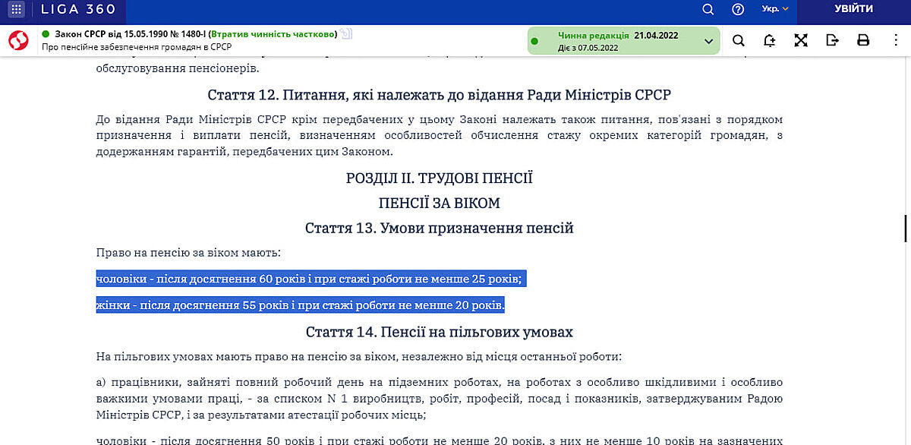The height and width of the screenshot is (445, 911).
Task: Expand the Укр. language dropdown
Action: pos(775,10)
